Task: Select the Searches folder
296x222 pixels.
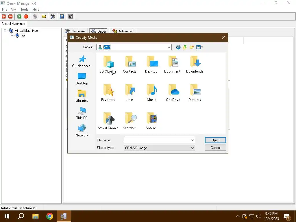Action: pyautogui.click(x=130, y=121)
